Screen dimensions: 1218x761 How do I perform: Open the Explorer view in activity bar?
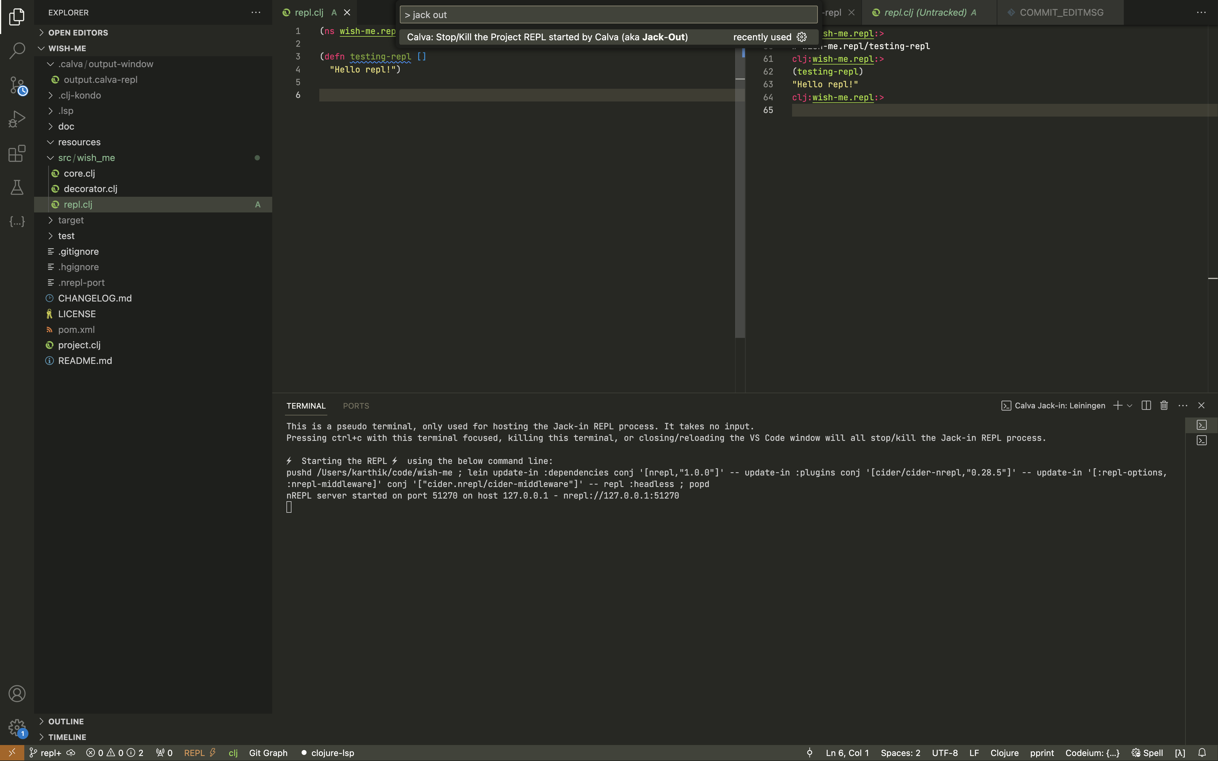17,17
